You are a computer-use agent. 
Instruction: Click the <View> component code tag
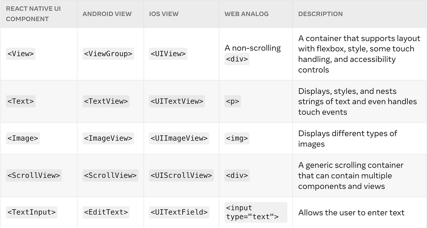pyautogui.click(x=21, y=54)
